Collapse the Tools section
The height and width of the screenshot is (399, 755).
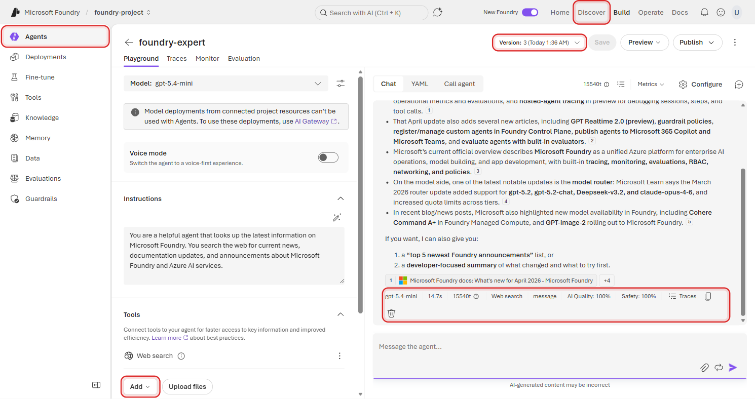point(341,314)
